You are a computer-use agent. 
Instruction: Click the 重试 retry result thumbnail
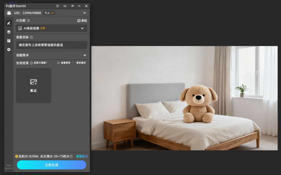(x=33, y=85)
